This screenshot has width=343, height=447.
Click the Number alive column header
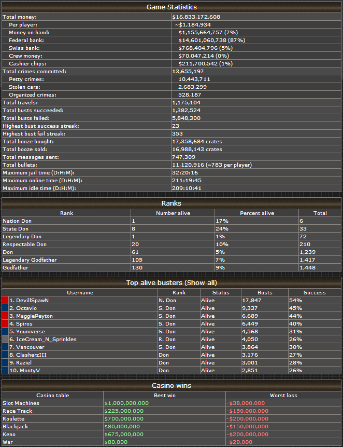173,213
